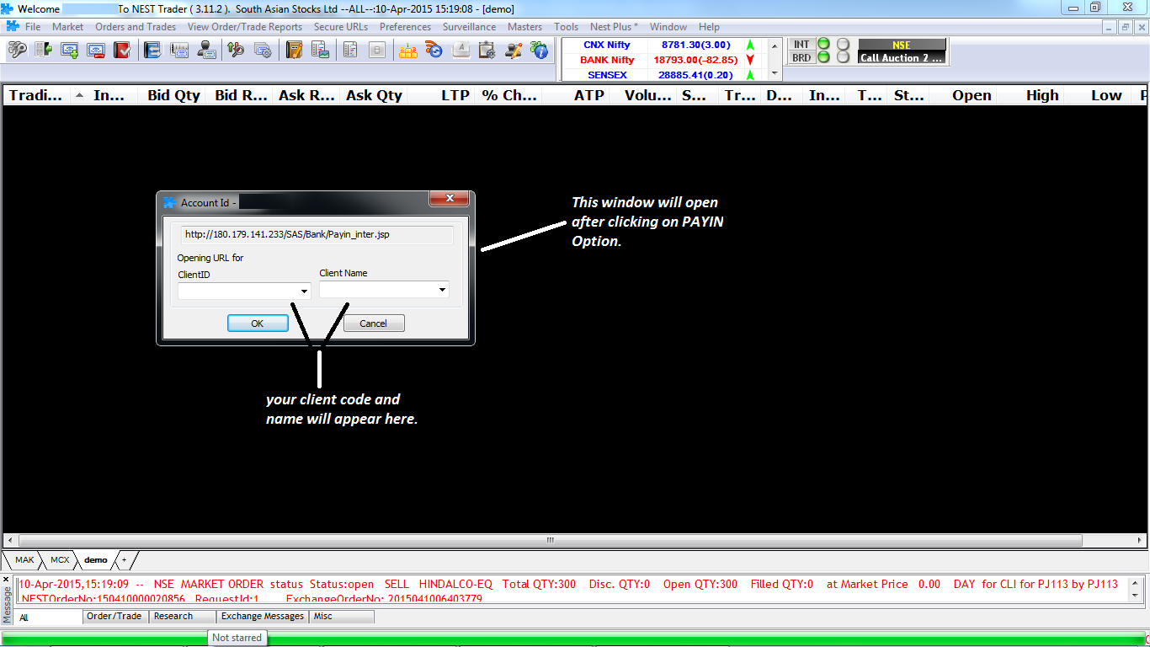This screenshot has width=1150, height=647.
Task: Click the RSS feed refresh icon
Action: pos(434,51)
